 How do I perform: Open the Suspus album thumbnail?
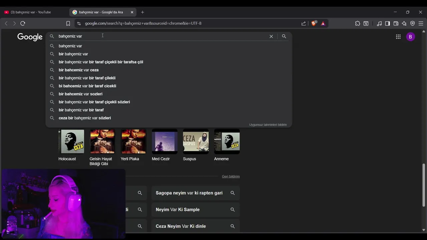(195, 142)
